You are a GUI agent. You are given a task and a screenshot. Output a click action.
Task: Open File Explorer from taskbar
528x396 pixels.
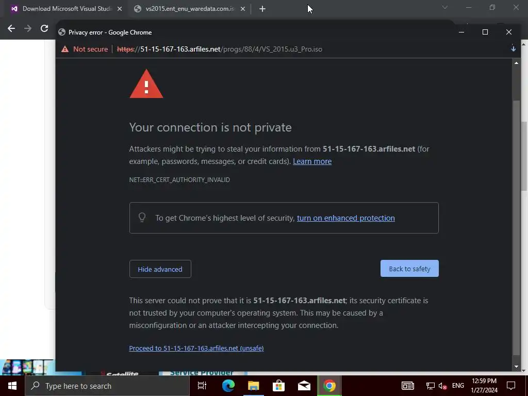point(253,386)
